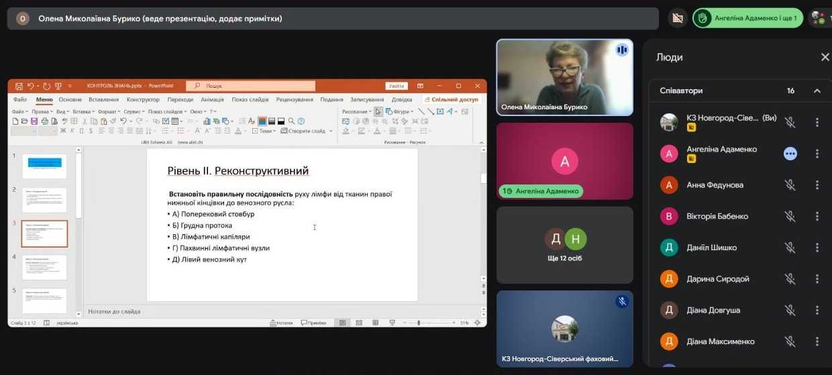Image resolution: width=832 pixels, height=375 pixels.
Task: Open more options for Вікторія Бабенко
Action: pyautogui.click(x=817, y=216)
